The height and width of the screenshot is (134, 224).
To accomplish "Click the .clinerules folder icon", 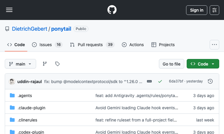I will (12, 120).
